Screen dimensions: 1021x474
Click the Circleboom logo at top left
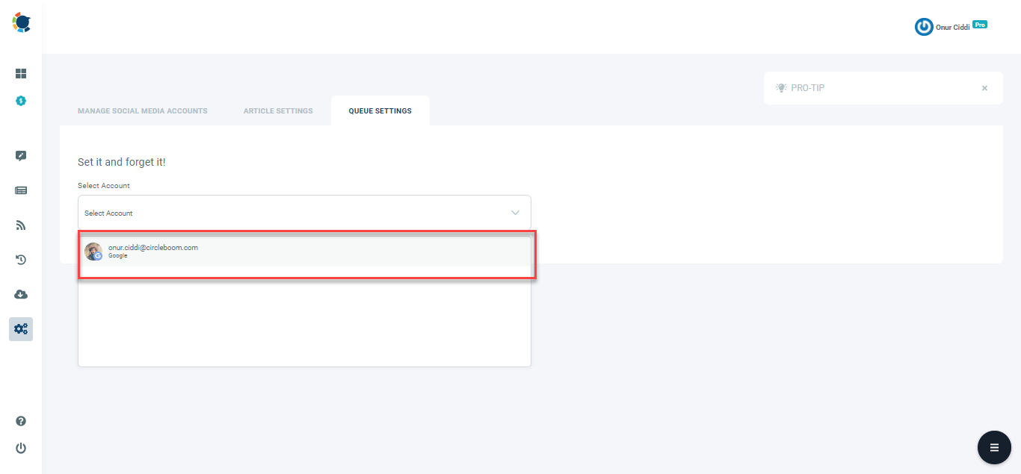tap(21, 22)
